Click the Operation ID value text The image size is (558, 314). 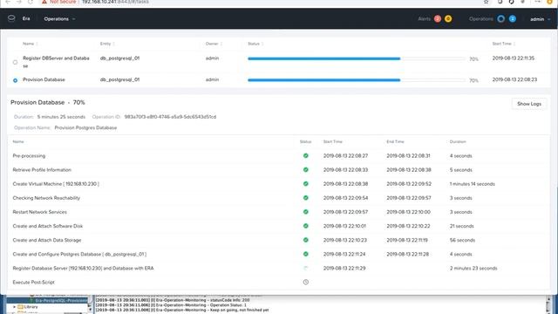170,117
